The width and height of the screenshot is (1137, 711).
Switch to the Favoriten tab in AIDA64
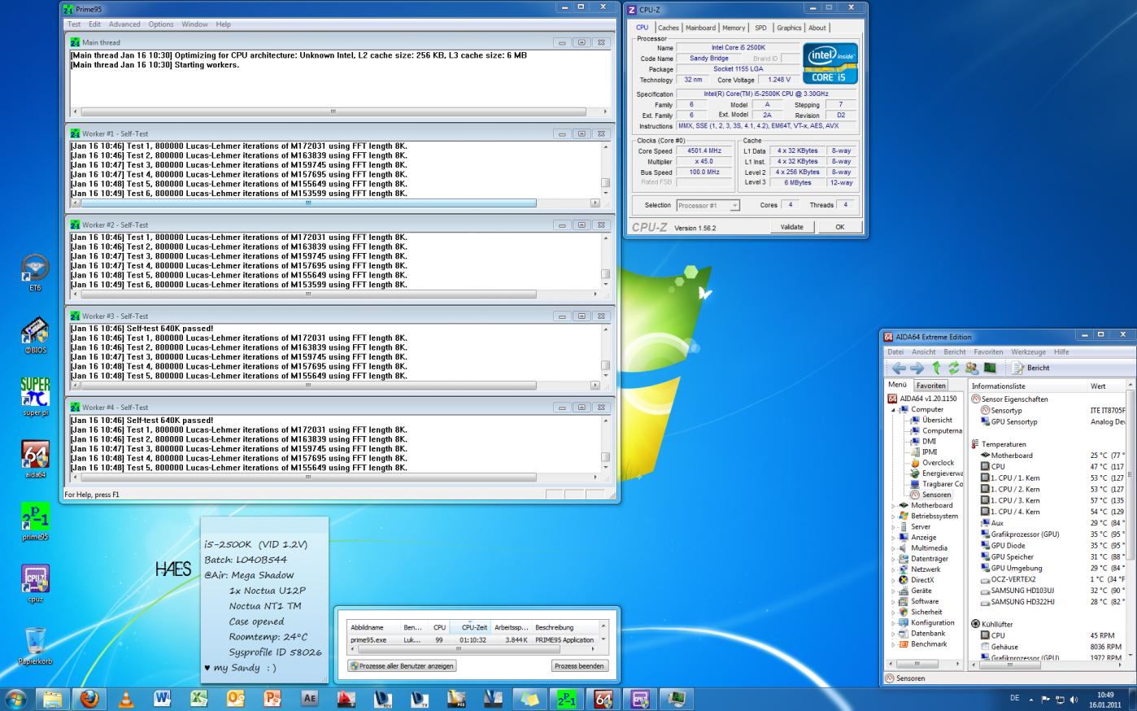[931, 386]
